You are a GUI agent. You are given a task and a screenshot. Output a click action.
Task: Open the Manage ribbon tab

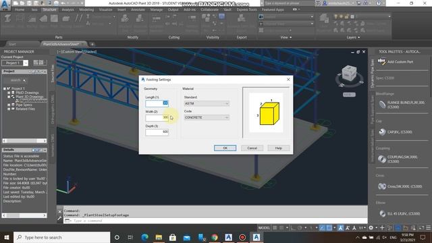[x=156, y=9]
